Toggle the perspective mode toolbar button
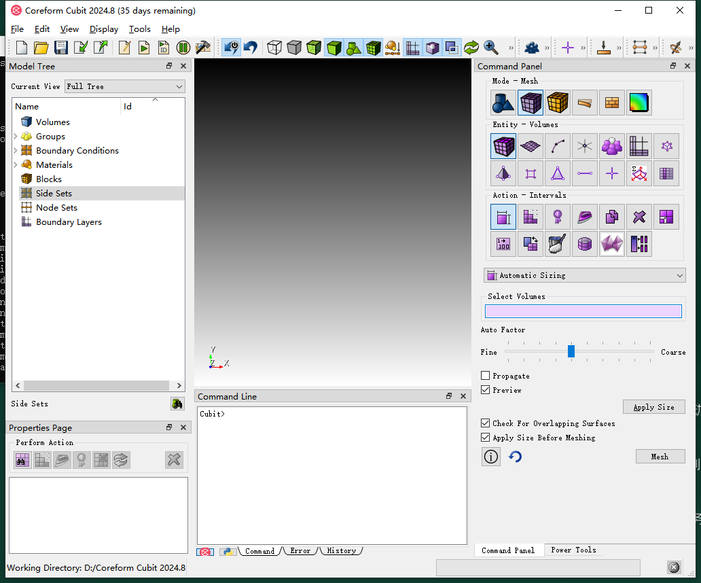Image resolution: width=701 pixels, height=583 pixels. point(433,48)
